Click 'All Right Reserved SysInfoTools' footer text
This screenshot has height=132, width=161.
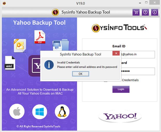click(38, 126)
